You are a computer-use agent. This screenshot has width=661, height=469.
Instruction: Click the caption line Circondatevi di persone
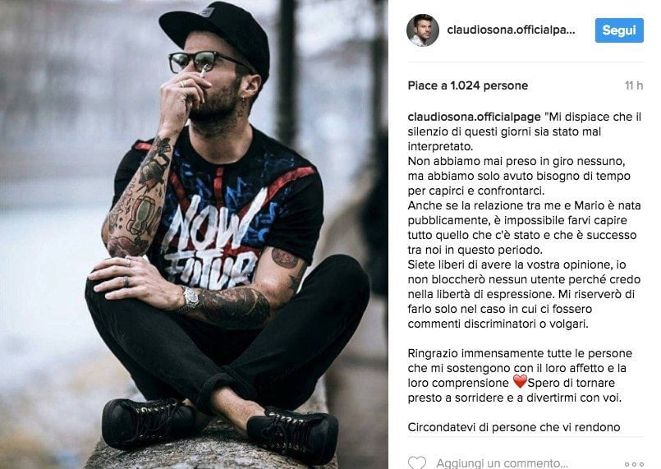click(514, 427)
